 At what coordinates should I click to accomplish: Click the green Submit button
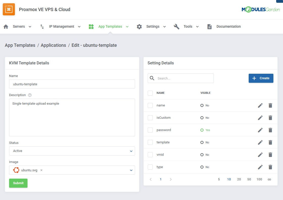[18, 183]
